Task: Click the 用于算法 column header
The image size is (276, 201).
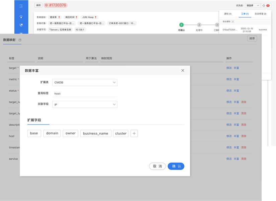Action: tap(91, 58)
